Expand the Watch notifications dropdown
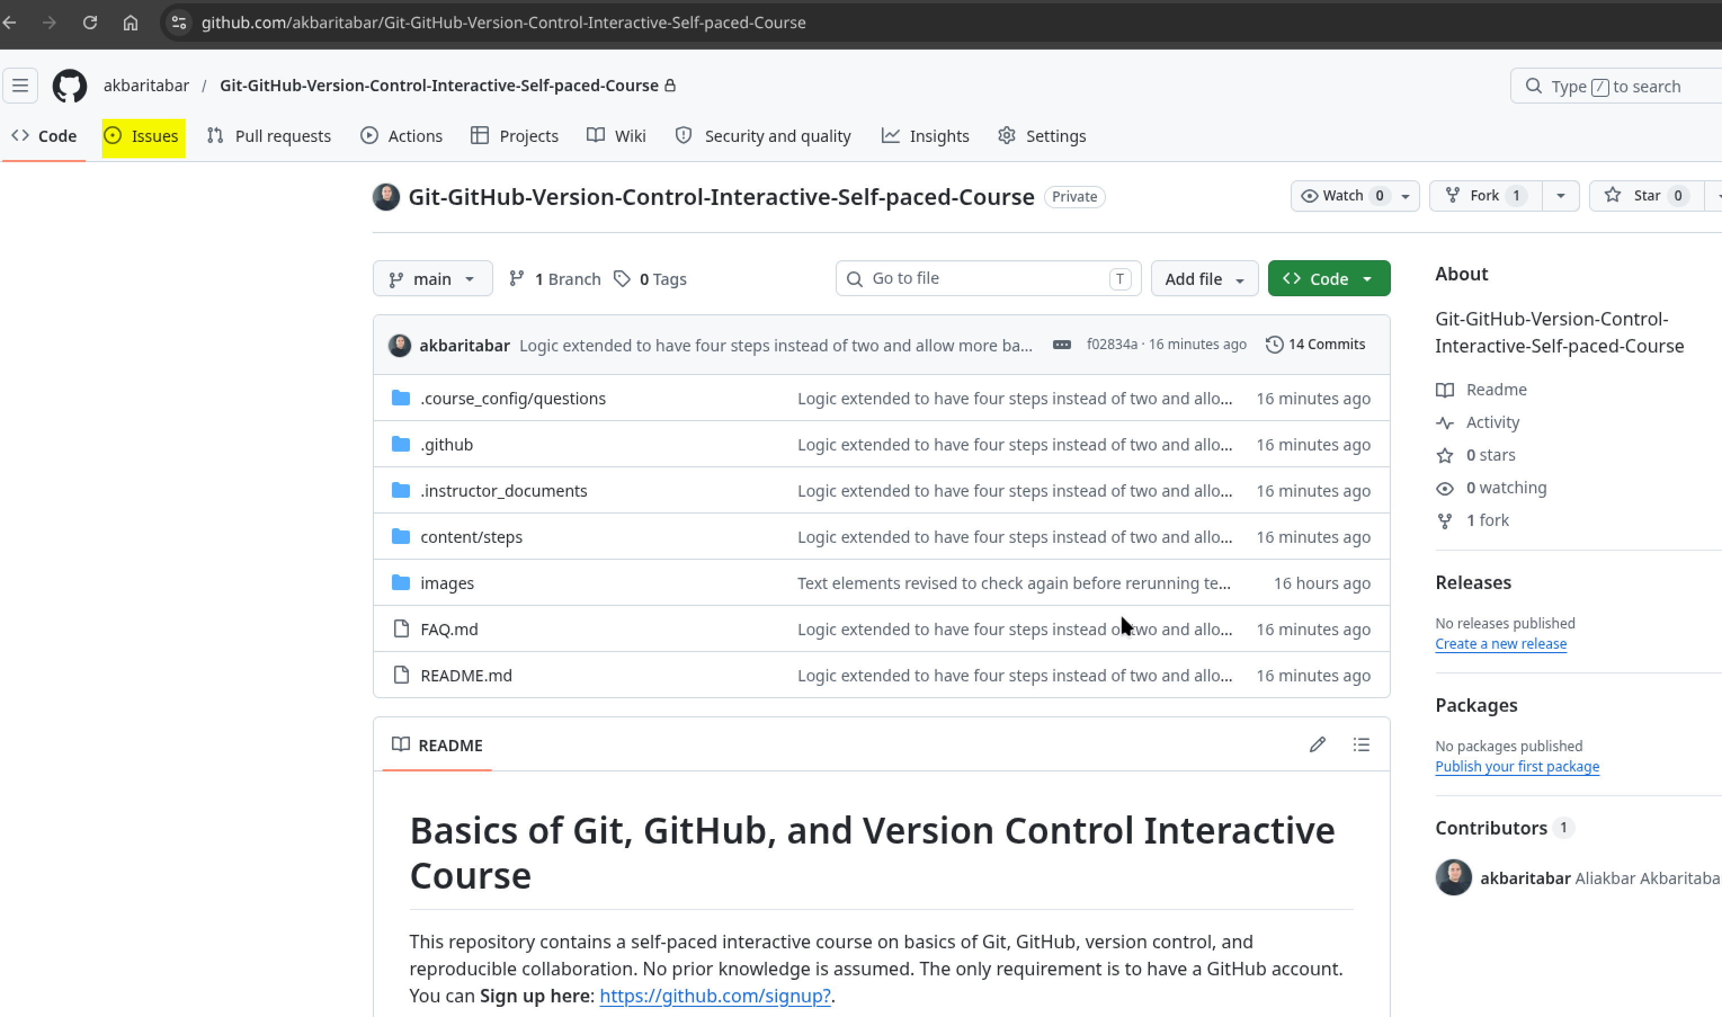 tap(1354, 196)
